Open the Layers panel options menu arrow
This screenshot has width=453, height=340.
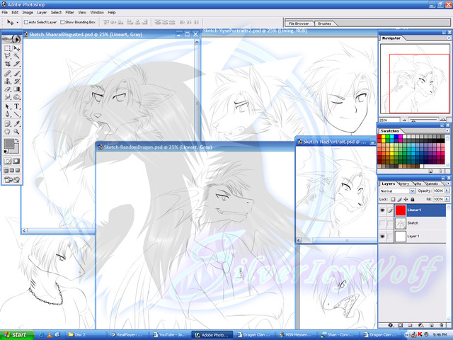[x=448, y=183]
